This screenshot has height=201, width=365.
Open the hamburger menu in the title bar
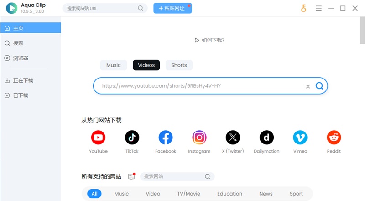coord(318,8)
